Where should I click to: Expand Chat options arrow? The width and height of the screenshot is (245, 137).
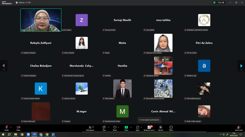coord(108,127)
